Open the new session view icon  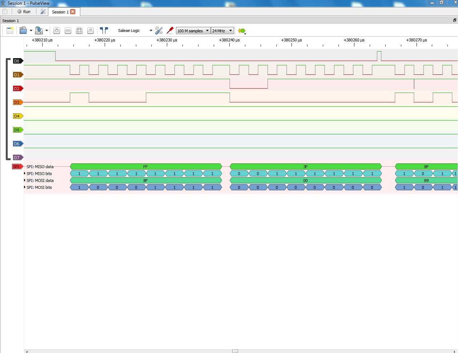pos(10,31)
